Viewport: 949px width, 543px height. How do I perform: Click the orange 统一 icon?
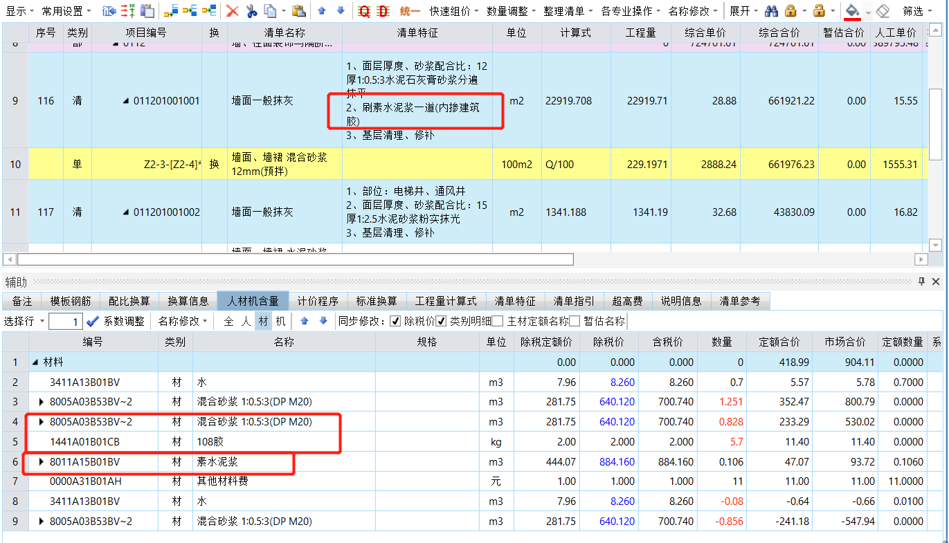(410, 10)
